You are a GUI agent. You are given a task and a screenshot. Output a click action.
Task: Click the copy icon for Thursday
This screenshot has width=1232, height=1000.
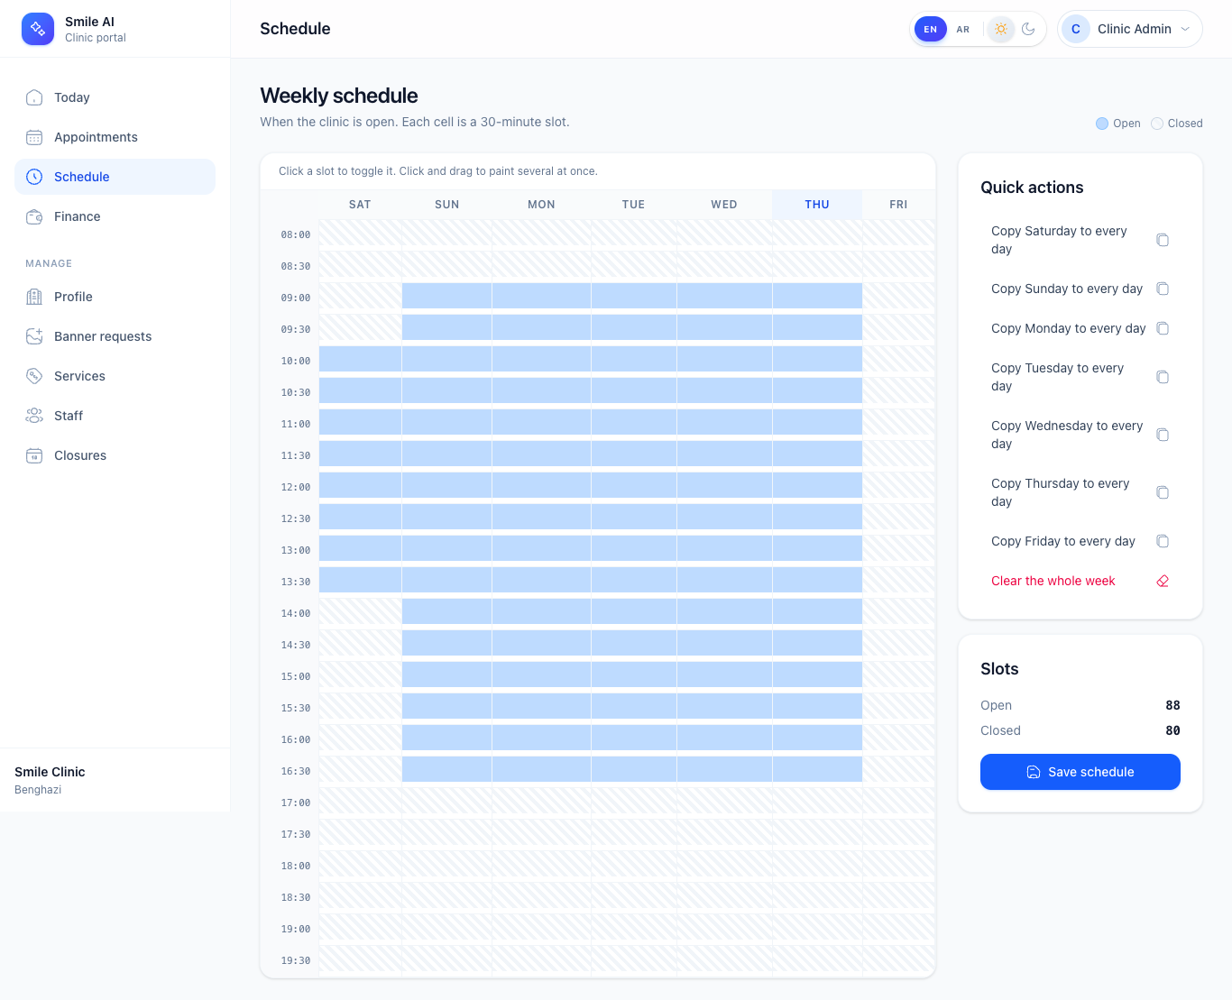1163,492
